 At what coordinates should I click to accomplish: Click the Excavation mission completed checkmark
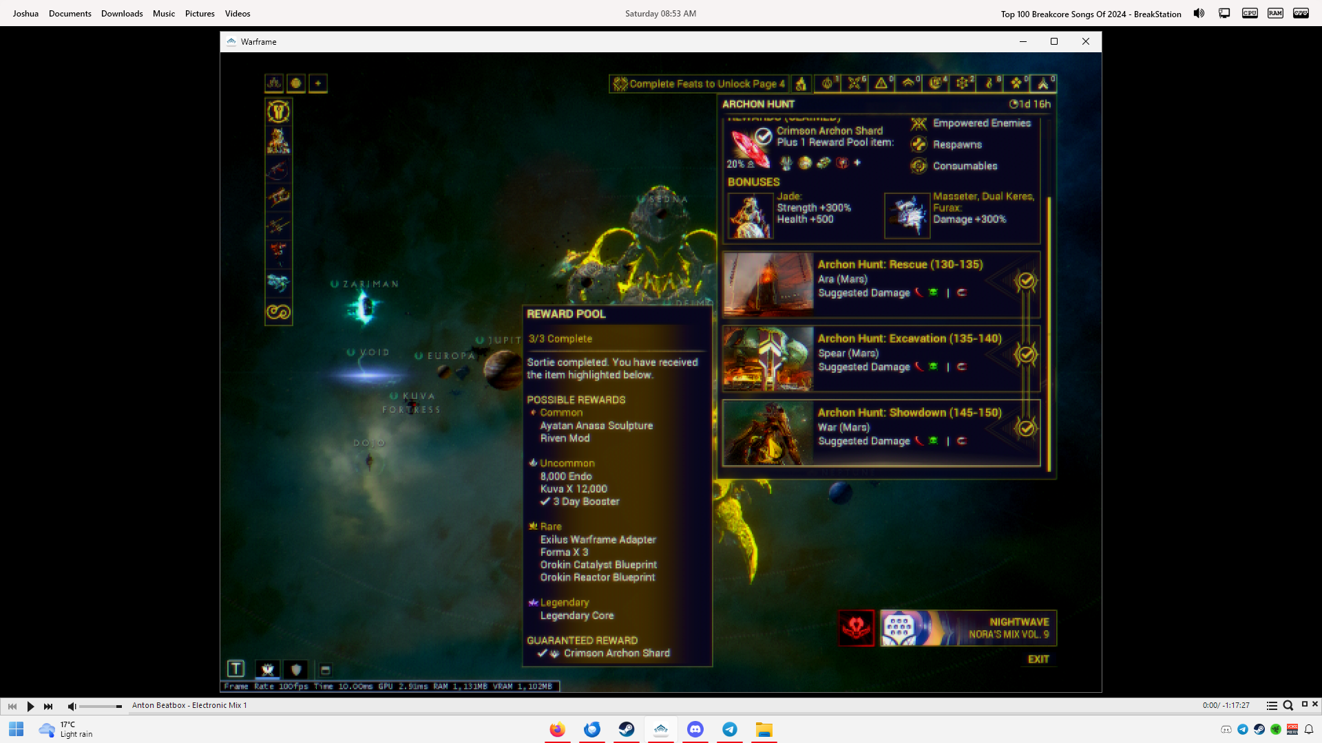click(1026, 354)
